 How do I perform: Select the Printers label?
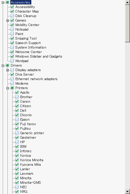(22, 88)
